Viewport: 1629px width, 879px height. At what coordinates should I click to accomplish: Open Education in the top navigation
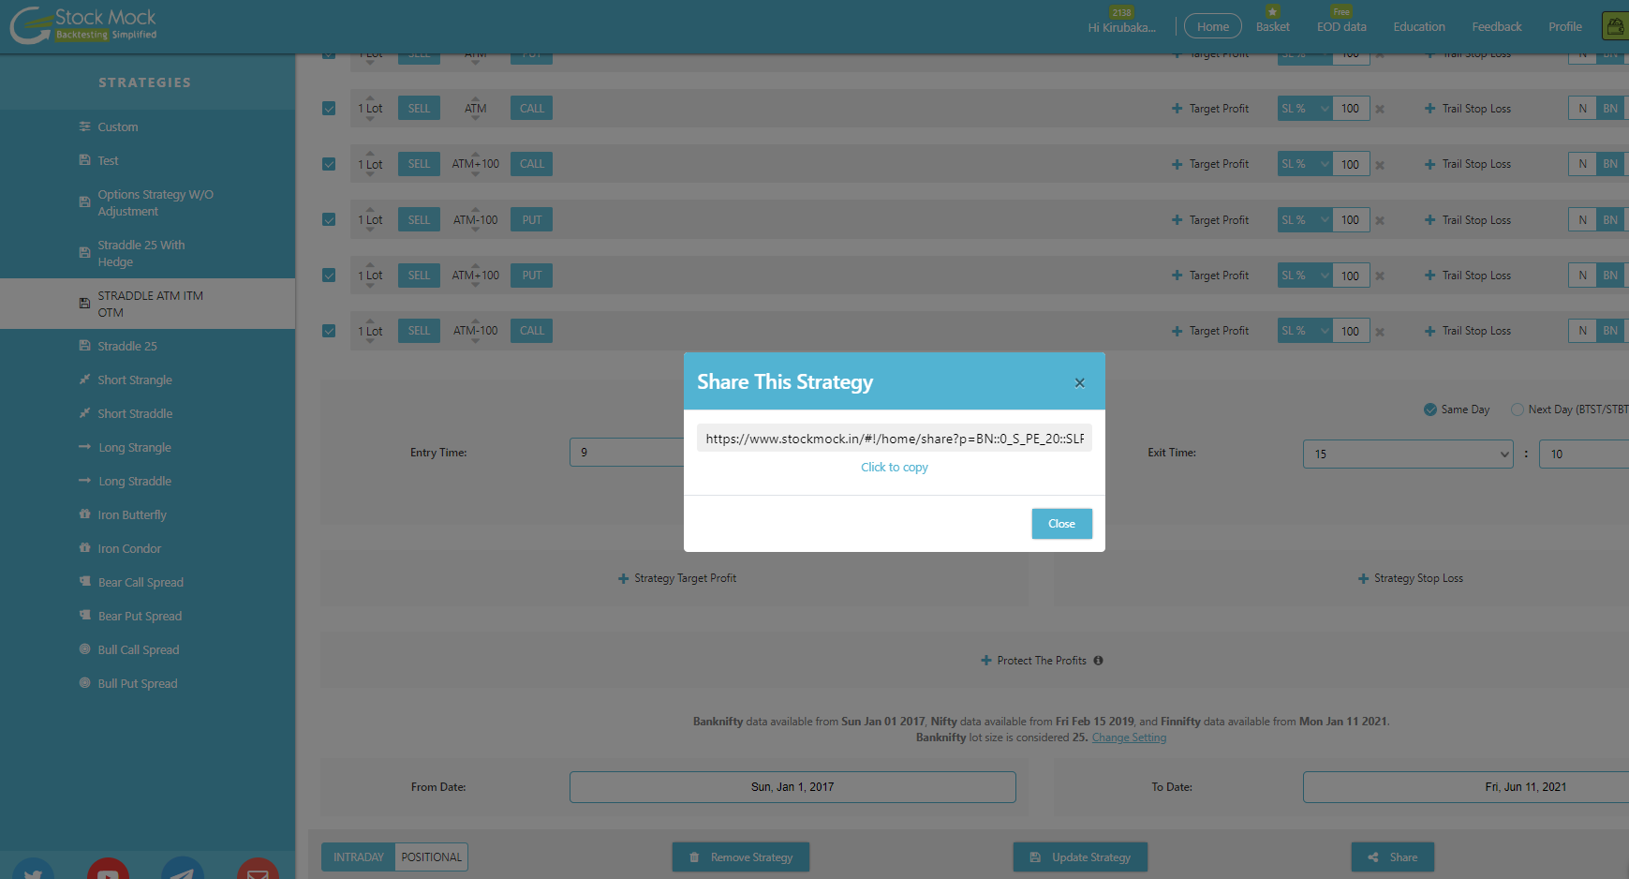point(1419,26)
